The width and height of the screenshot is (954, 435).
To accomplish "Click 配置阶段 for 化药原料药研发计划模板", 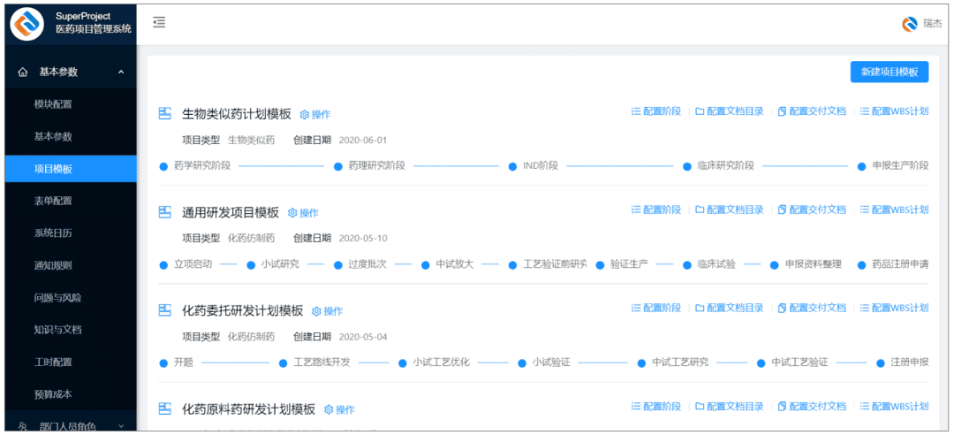I will coord(656,407).
